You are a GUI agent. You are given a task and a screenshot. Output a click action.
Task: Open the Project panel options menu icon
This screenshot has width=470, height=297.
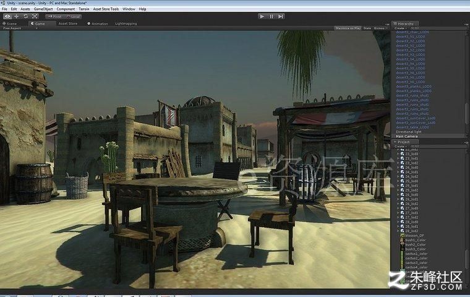point(466,142)
